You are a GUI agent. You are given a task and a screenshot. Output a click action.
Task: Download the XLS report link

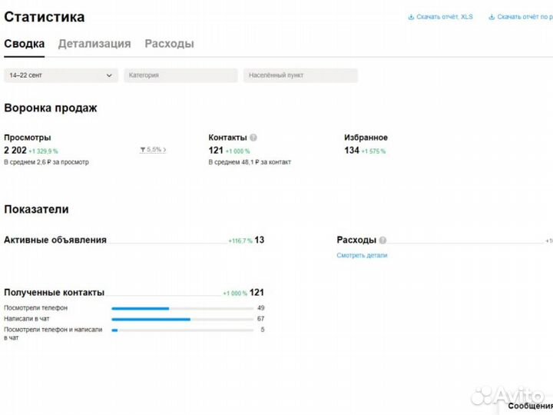click(445, 17)
